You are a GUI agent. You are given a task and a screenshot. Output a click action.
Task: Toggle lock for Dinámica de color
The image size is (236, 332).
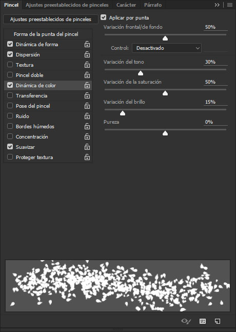[87, 85]
